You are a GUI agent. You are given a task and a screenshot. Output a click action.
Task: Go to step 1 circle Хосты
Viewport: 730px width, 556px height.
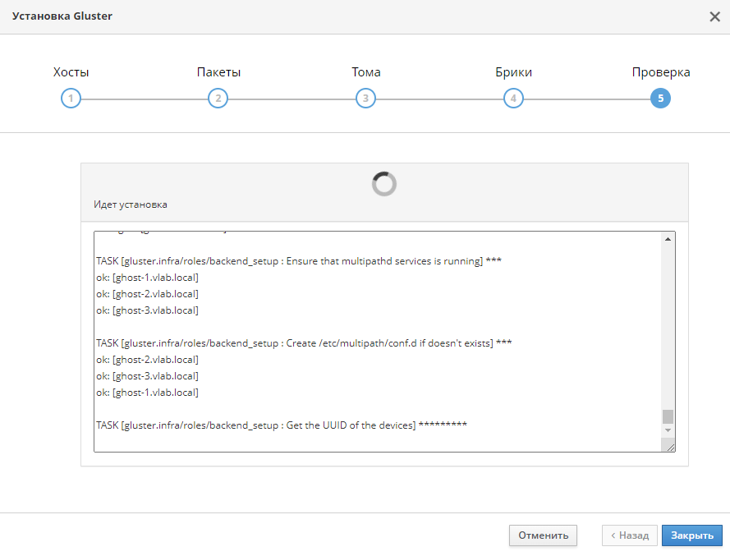click(x=71, y=99)
